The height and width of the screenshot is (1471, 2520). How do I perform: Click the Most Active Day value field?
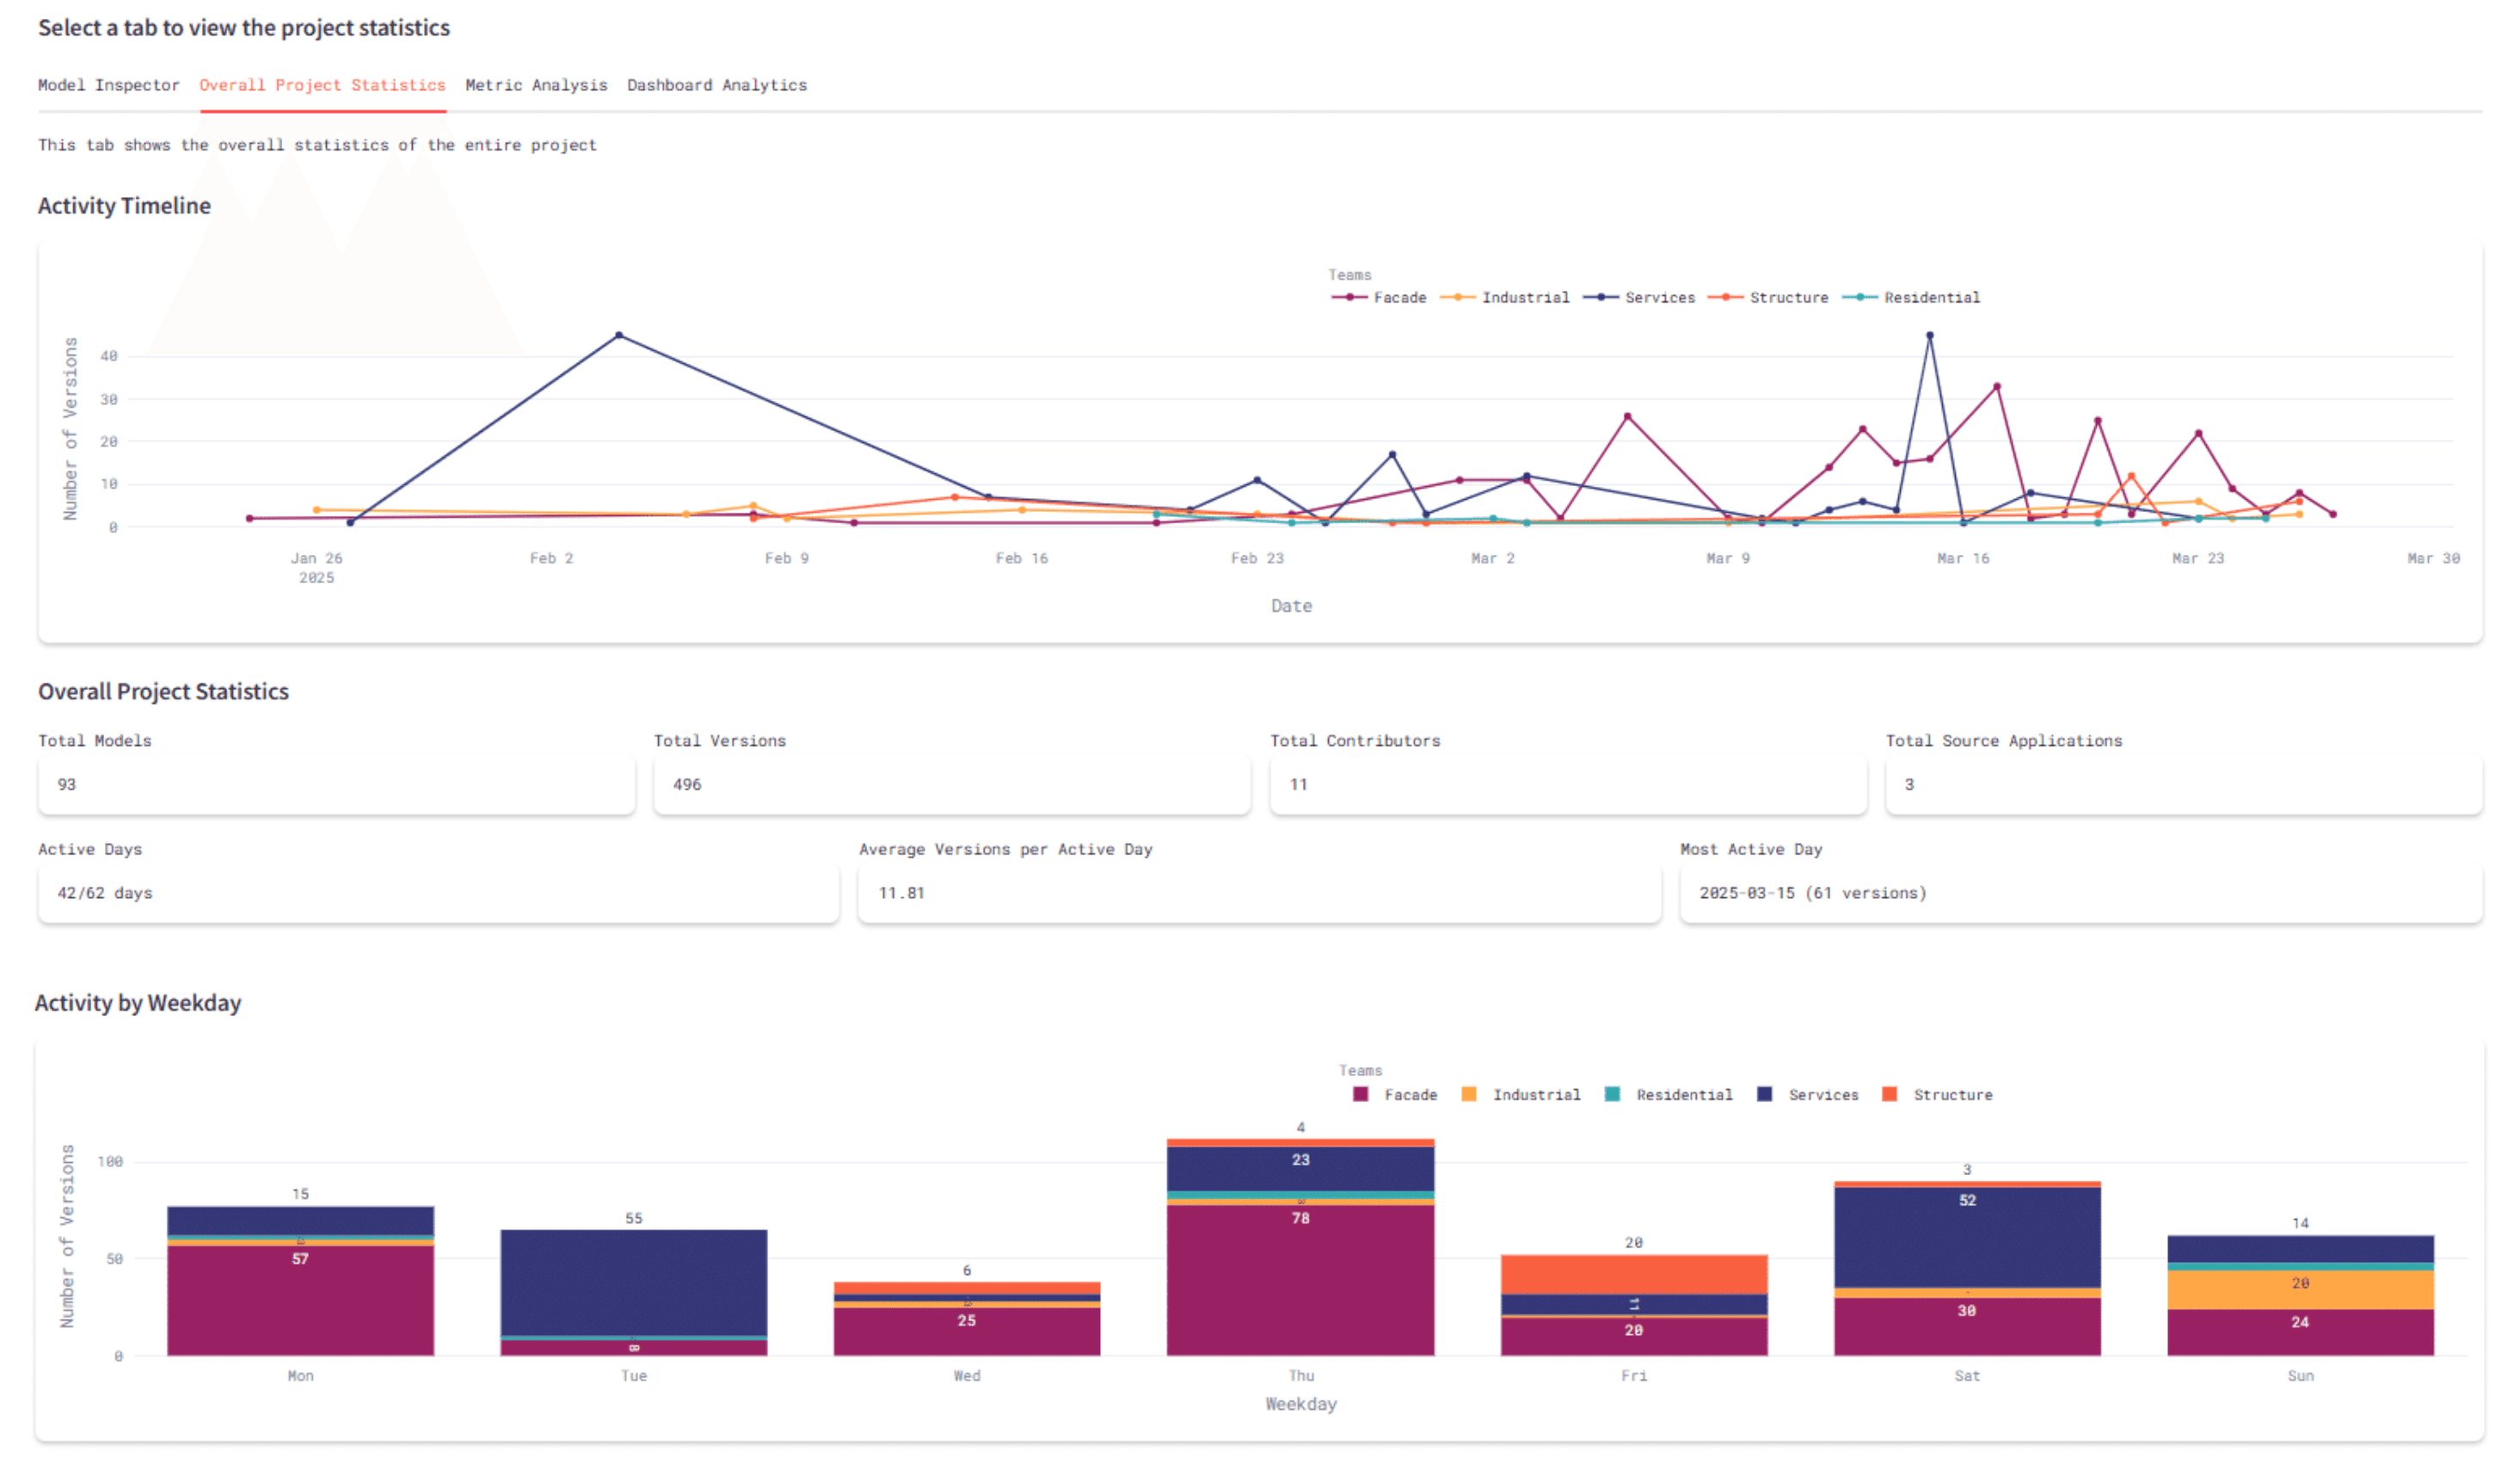tap(2080, 893)
